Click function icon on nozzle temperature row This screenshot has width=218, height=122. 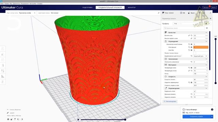coord(191,68)
